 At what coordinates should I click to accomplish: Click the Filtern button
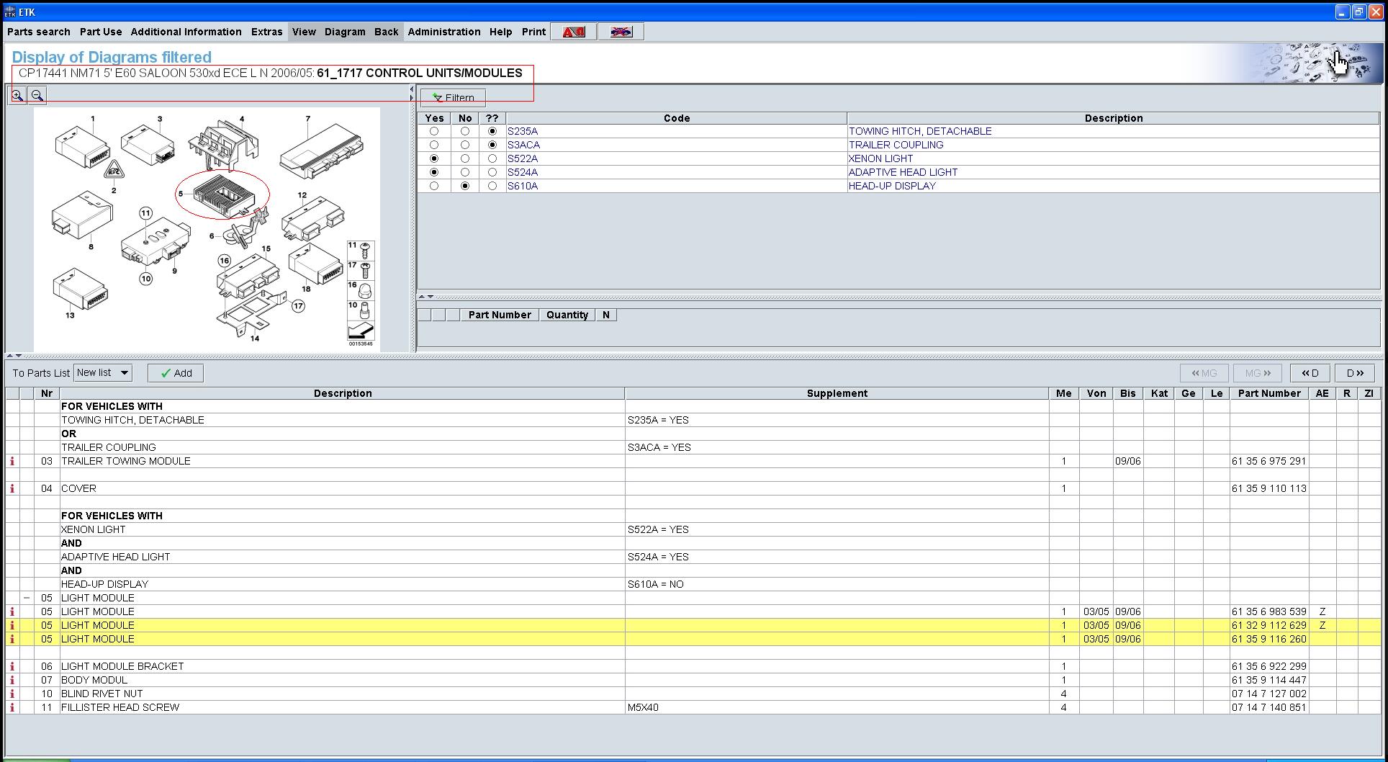tap(453, 97)
